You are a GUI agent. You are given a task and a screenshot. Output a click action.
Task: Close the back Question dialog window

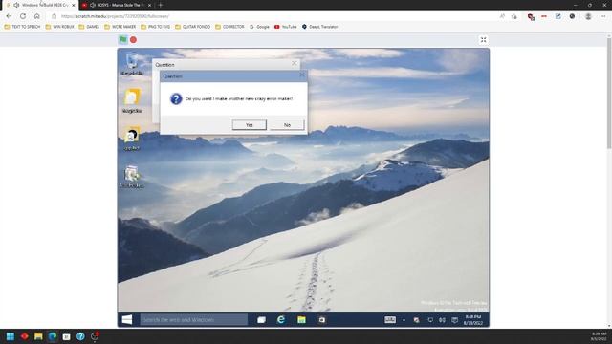(x=295, y=63)
